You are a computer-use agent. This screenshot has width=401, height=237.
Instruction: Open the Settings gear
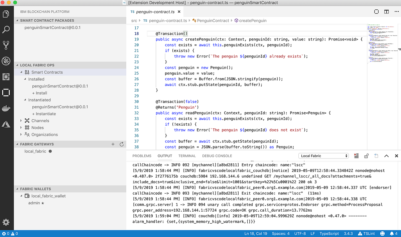[6, 222]
